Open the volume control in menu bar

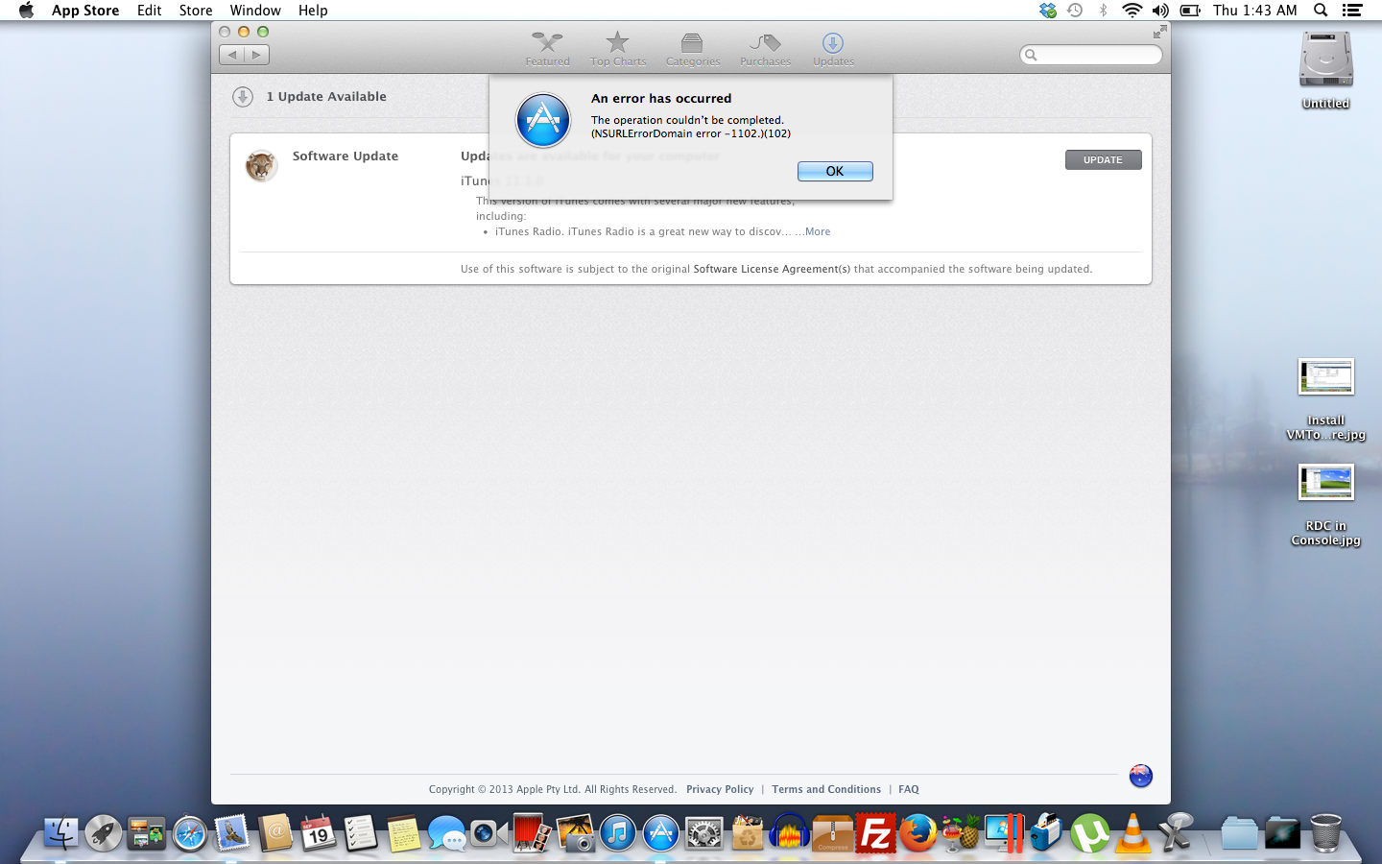tap(1160, 11)
